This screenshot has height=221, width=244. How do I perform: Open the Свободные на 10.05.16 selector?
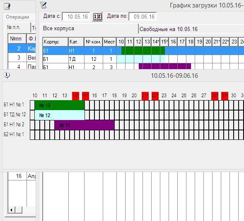(x=191, y=29)
